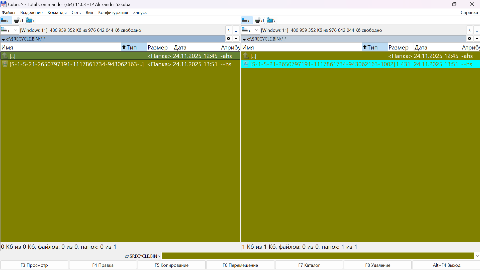
Task: Click left panel status line text
Action: coord(59,247)
